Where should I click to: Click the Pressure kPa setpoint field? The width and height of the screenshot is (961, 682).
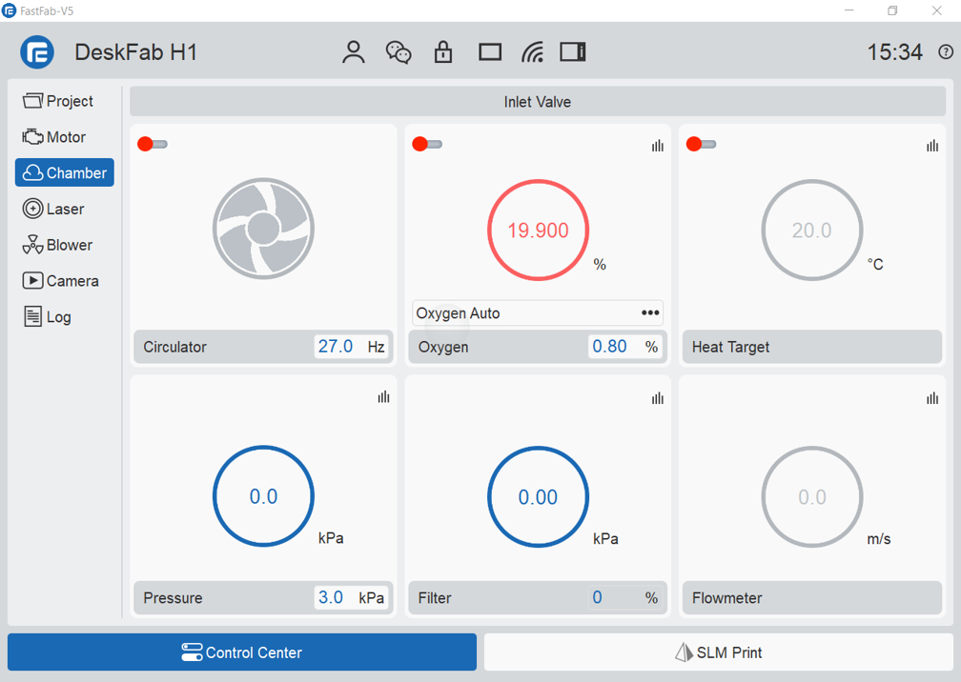point(332,598)
